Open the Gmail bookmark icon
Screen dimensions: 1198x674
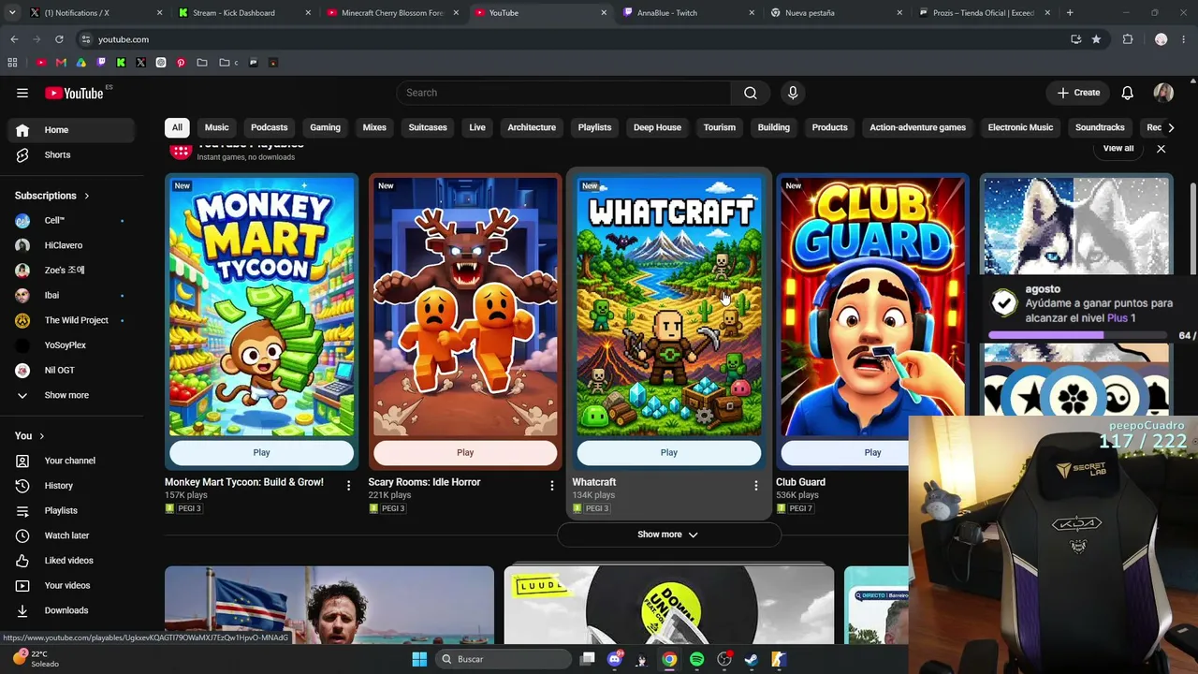[x=61, y=63]
